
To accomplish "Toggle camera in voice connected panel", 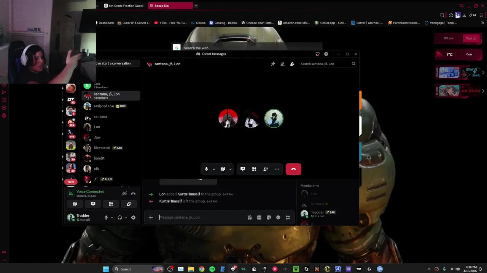I will [x=75, y=204].
